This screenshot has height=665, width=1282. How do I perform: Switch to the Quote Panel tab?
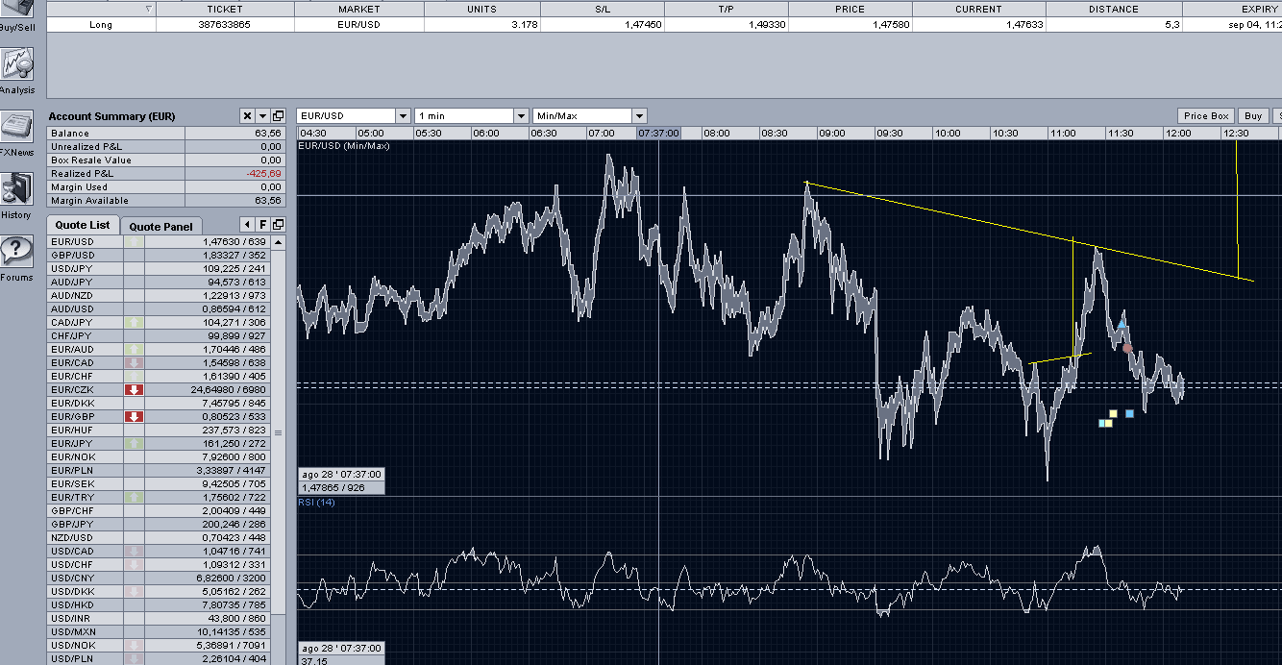click(160, 227)
